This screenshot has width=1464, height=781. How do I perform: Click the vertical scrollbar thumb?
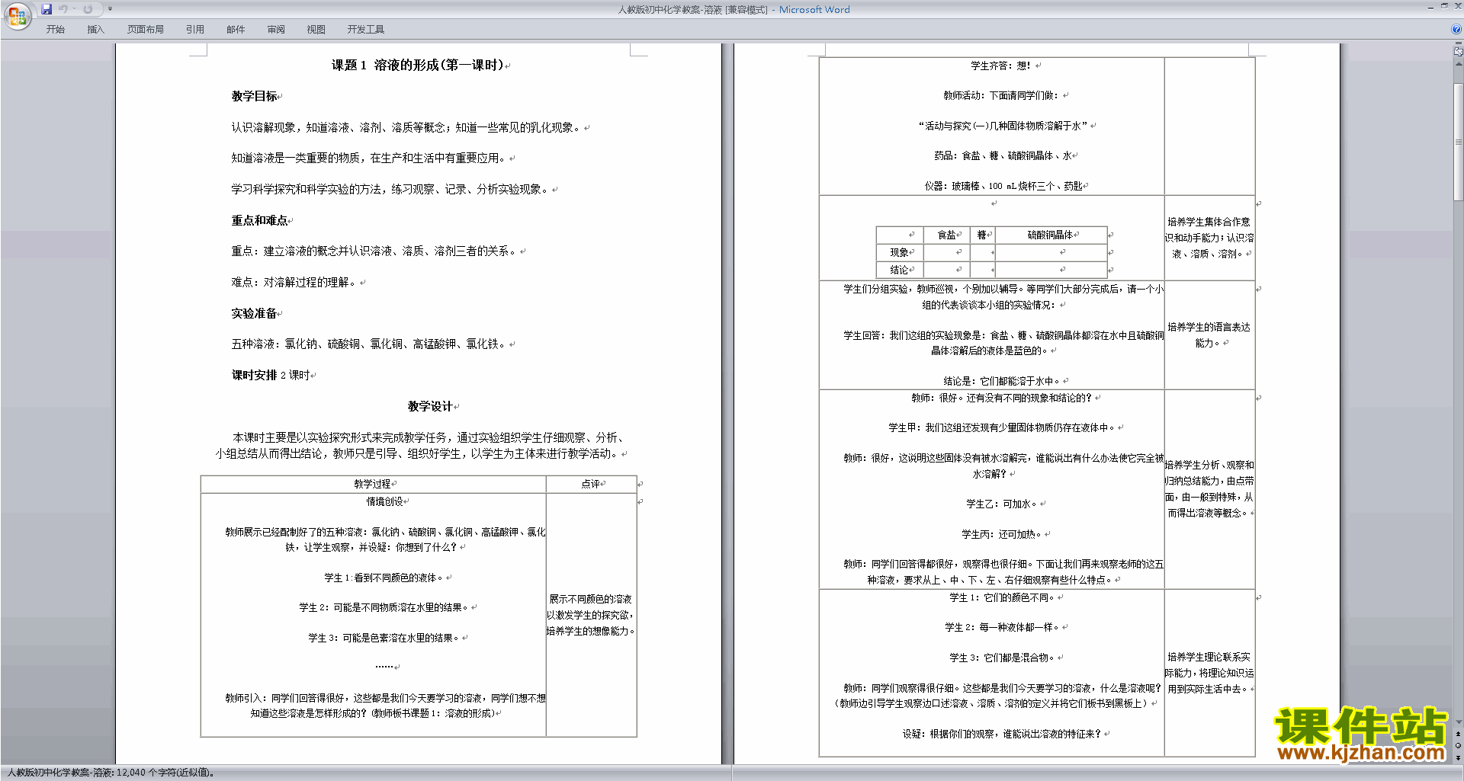click(1459, 142)
